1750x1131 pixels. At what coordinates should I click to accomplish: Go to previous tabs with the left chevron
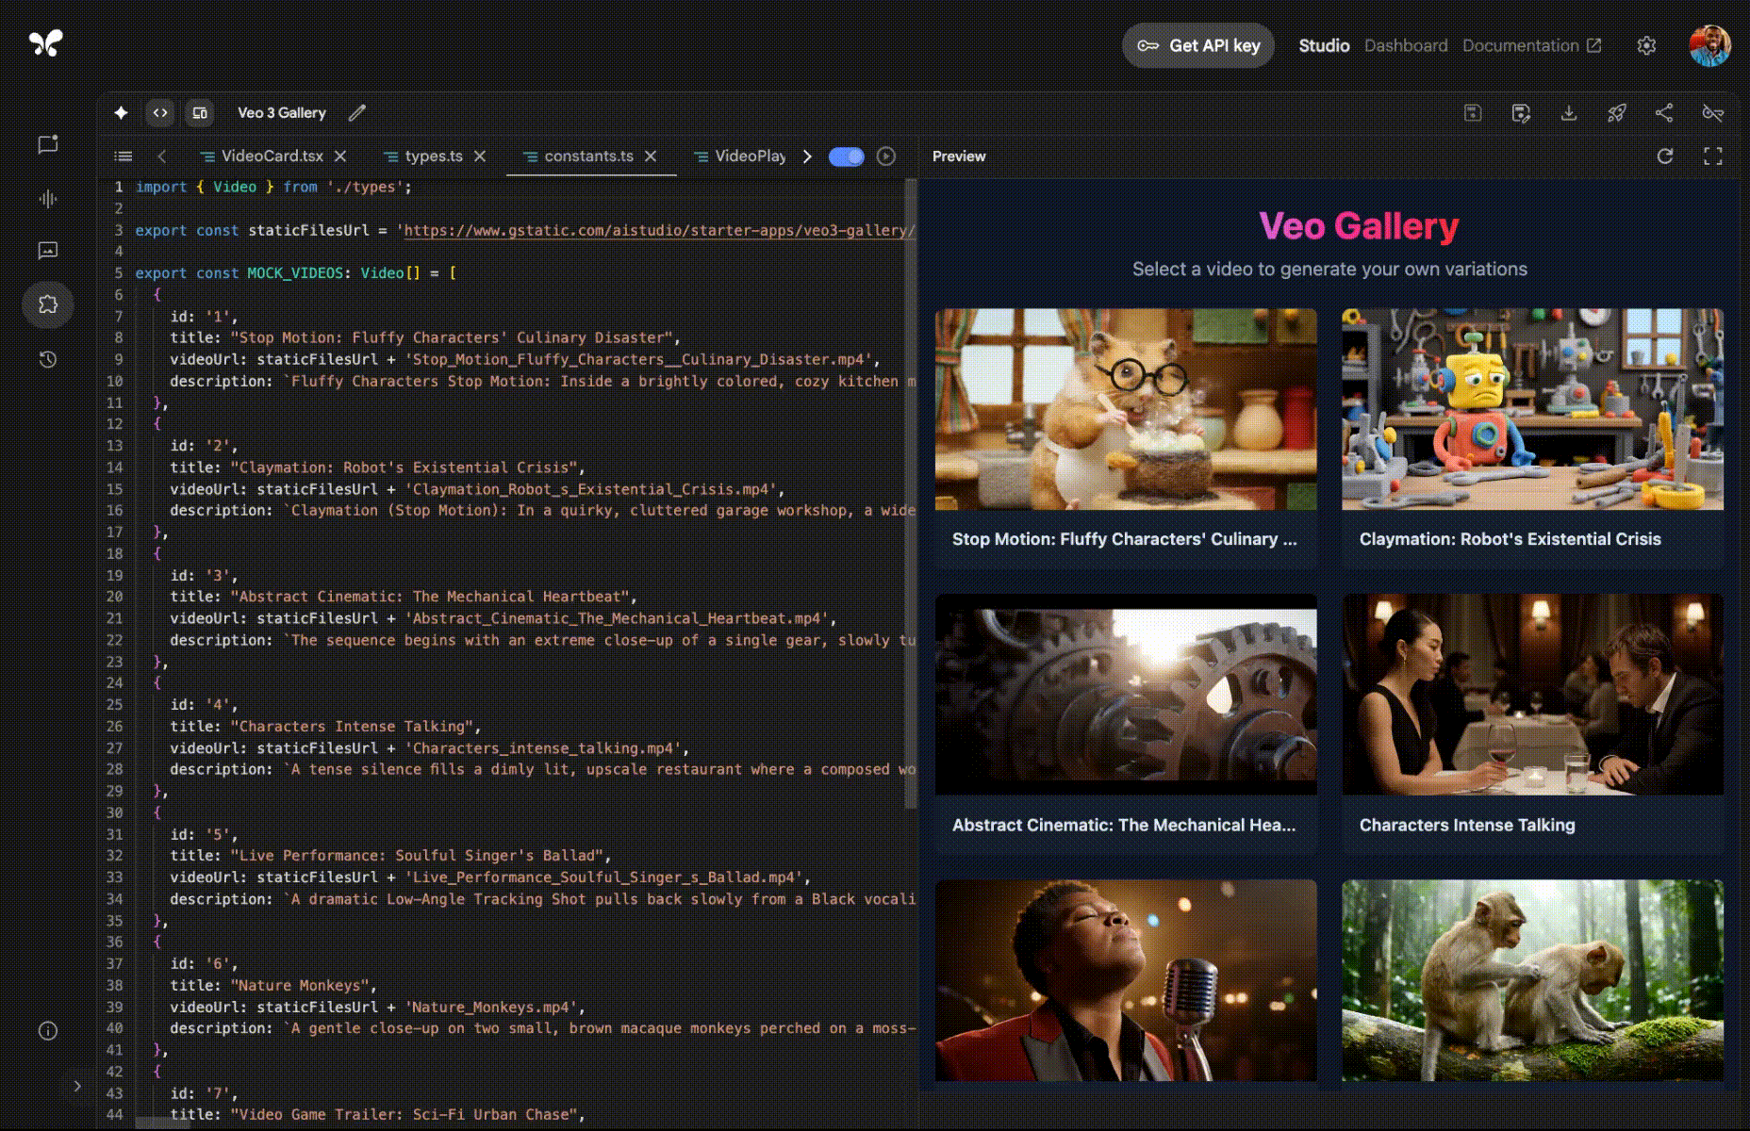162,156
